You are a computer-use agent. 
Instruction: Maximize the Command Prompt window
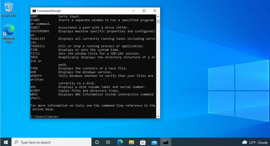coord(144,11)
